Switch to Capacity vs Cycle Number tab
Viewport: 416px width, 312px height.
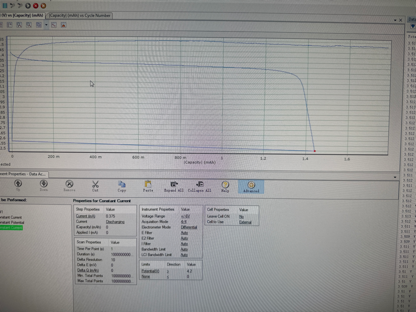80,16
